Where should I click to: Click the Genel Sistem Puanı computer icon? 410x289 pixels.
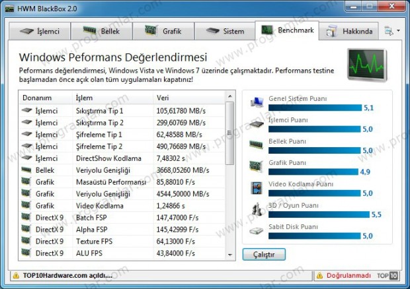click(x=257, y=102)
